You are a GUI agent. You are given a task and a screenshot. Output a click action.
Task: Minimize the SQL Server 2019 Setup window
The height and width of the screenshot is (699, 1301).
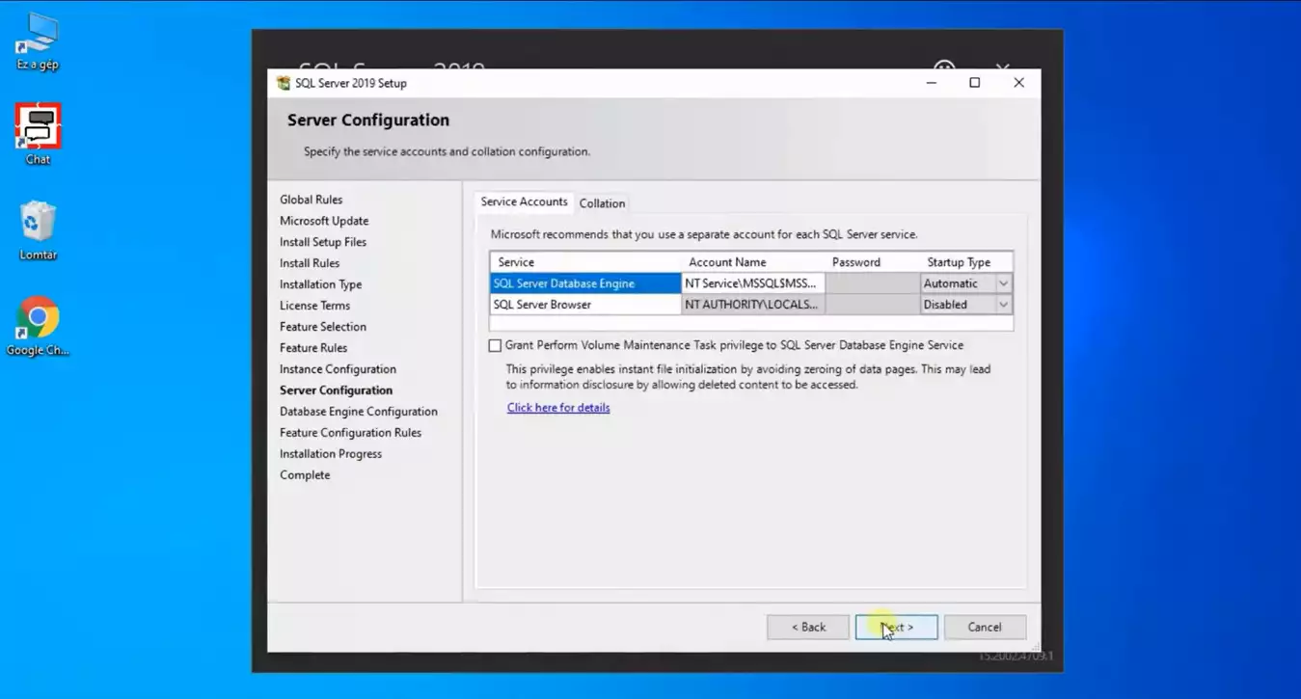point(932,83)
